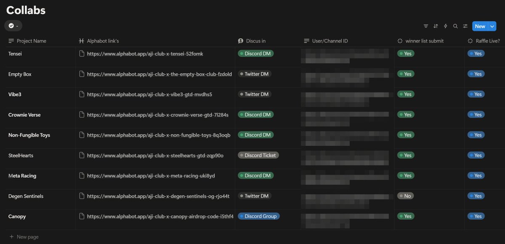Open the Canopy alphabot link

(x=160, y=216)
